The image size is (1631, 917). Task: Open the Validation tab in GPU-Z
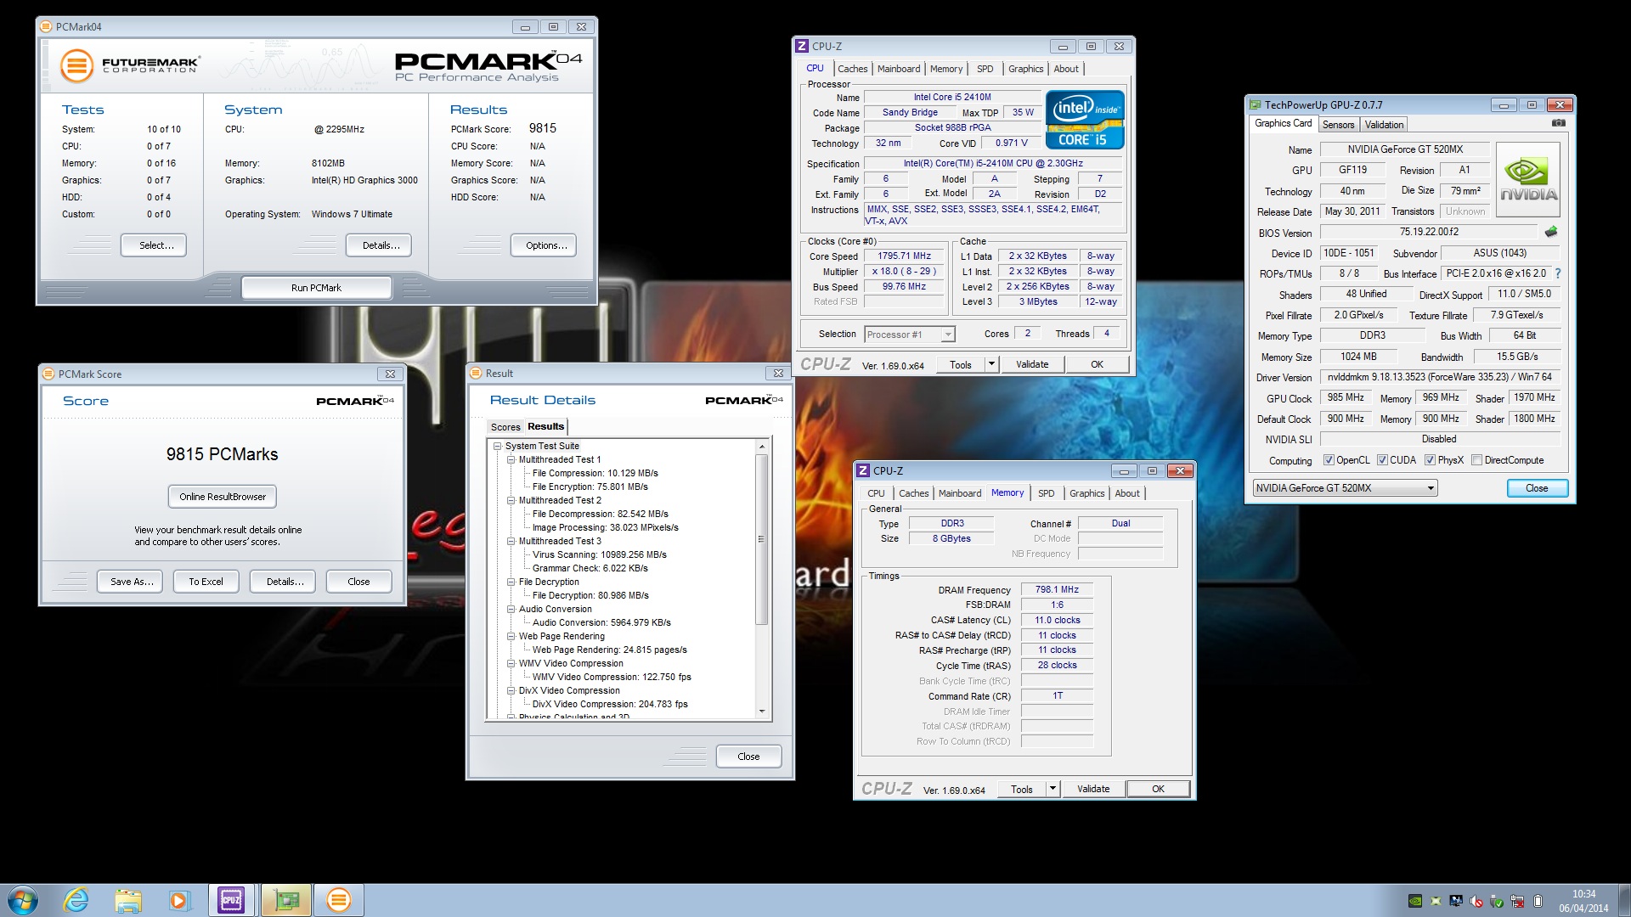click(1384, 125)
